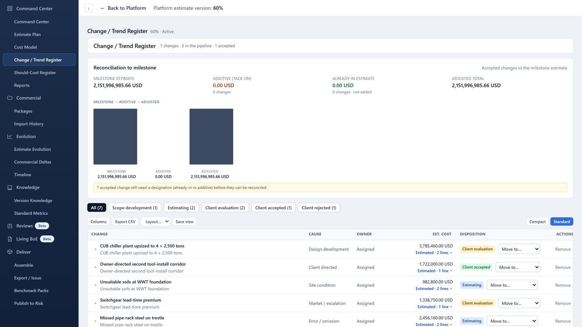
Task: Open Should-Cost Register in the sidebar
Action: click(35, 73)
